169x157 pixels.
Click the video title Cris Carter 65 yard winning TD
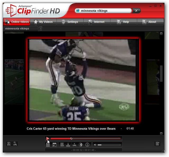pos(71,129)
